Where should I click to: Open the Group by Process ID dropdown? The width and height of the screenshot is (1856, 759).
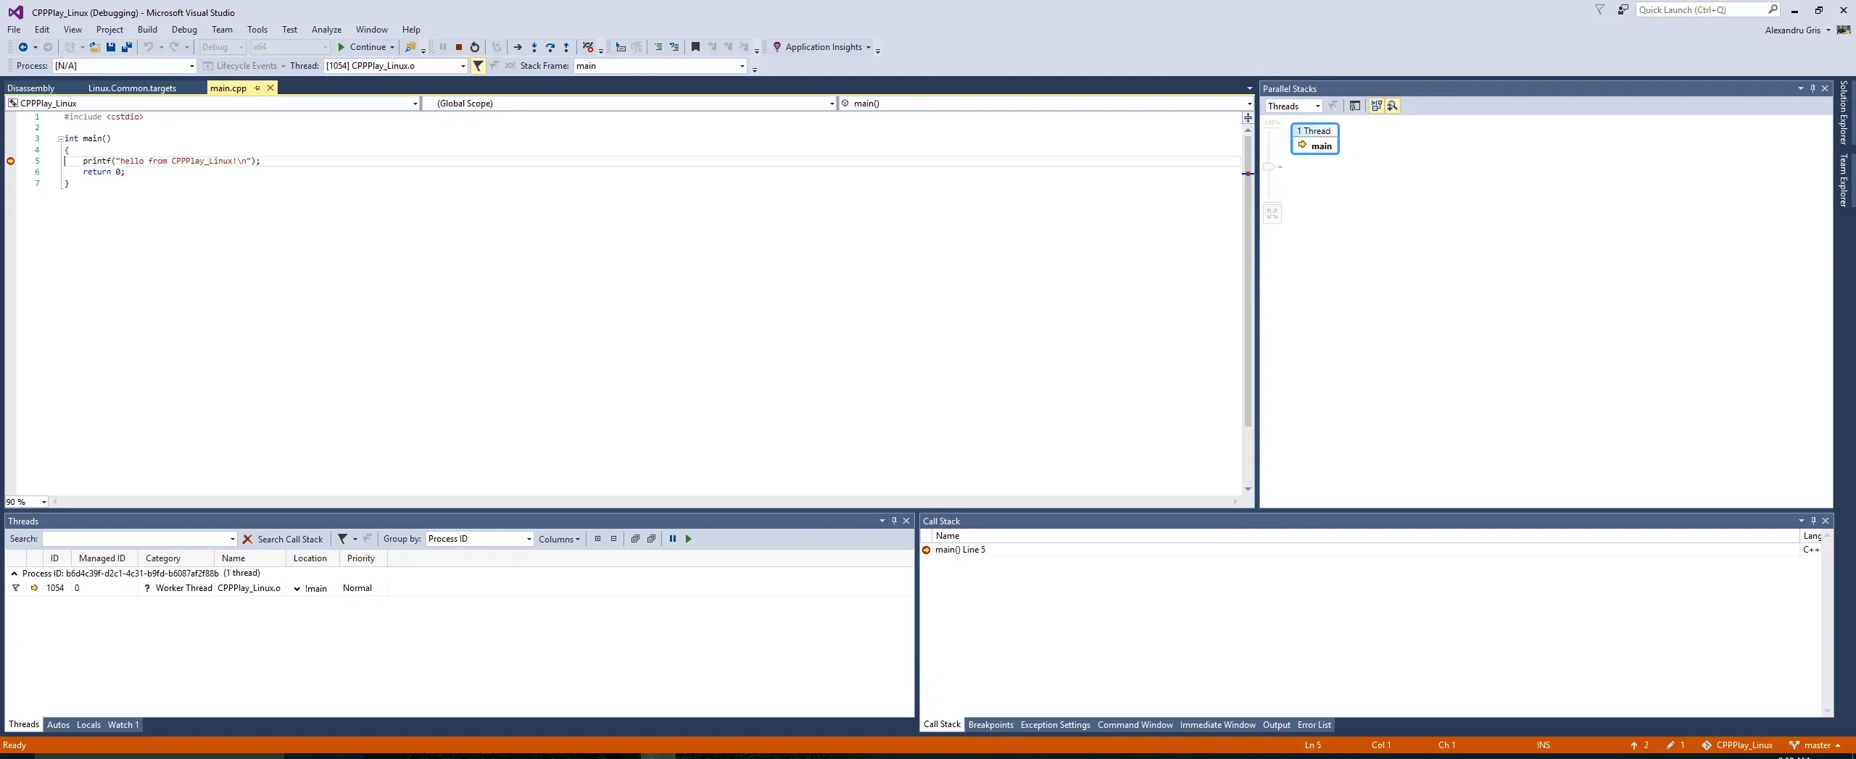coord(479,539)
